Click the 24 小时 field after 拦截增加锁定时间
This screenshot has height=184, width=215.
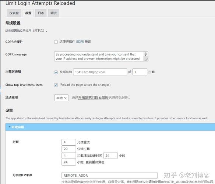(x=110, y=156)
